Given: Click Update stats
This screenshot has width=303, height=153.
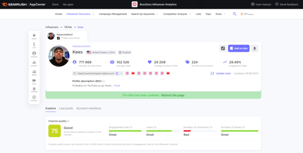Looking at the screenshot, I should (x=223, y=73).
